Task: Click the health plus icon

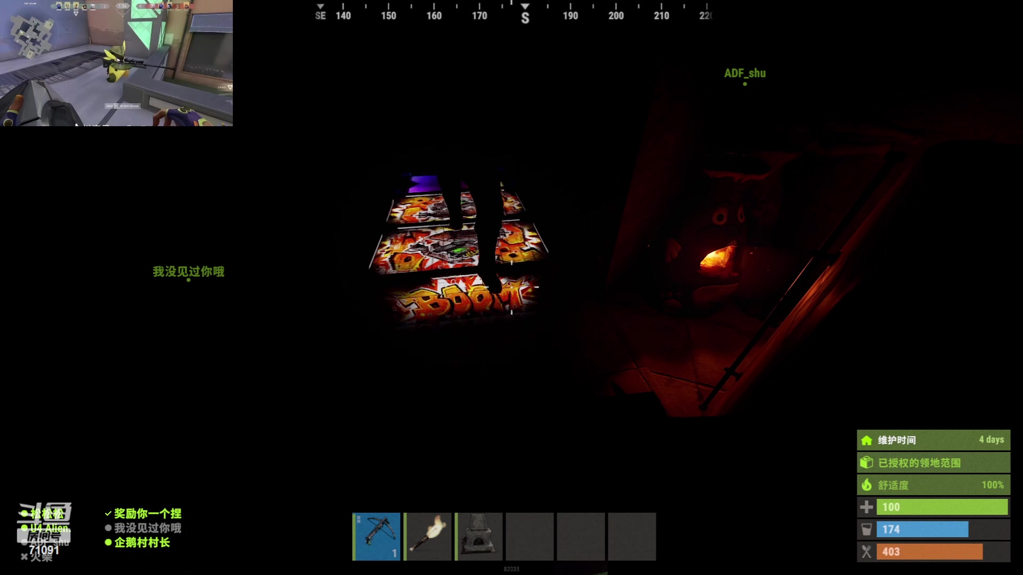Action: 867,507
